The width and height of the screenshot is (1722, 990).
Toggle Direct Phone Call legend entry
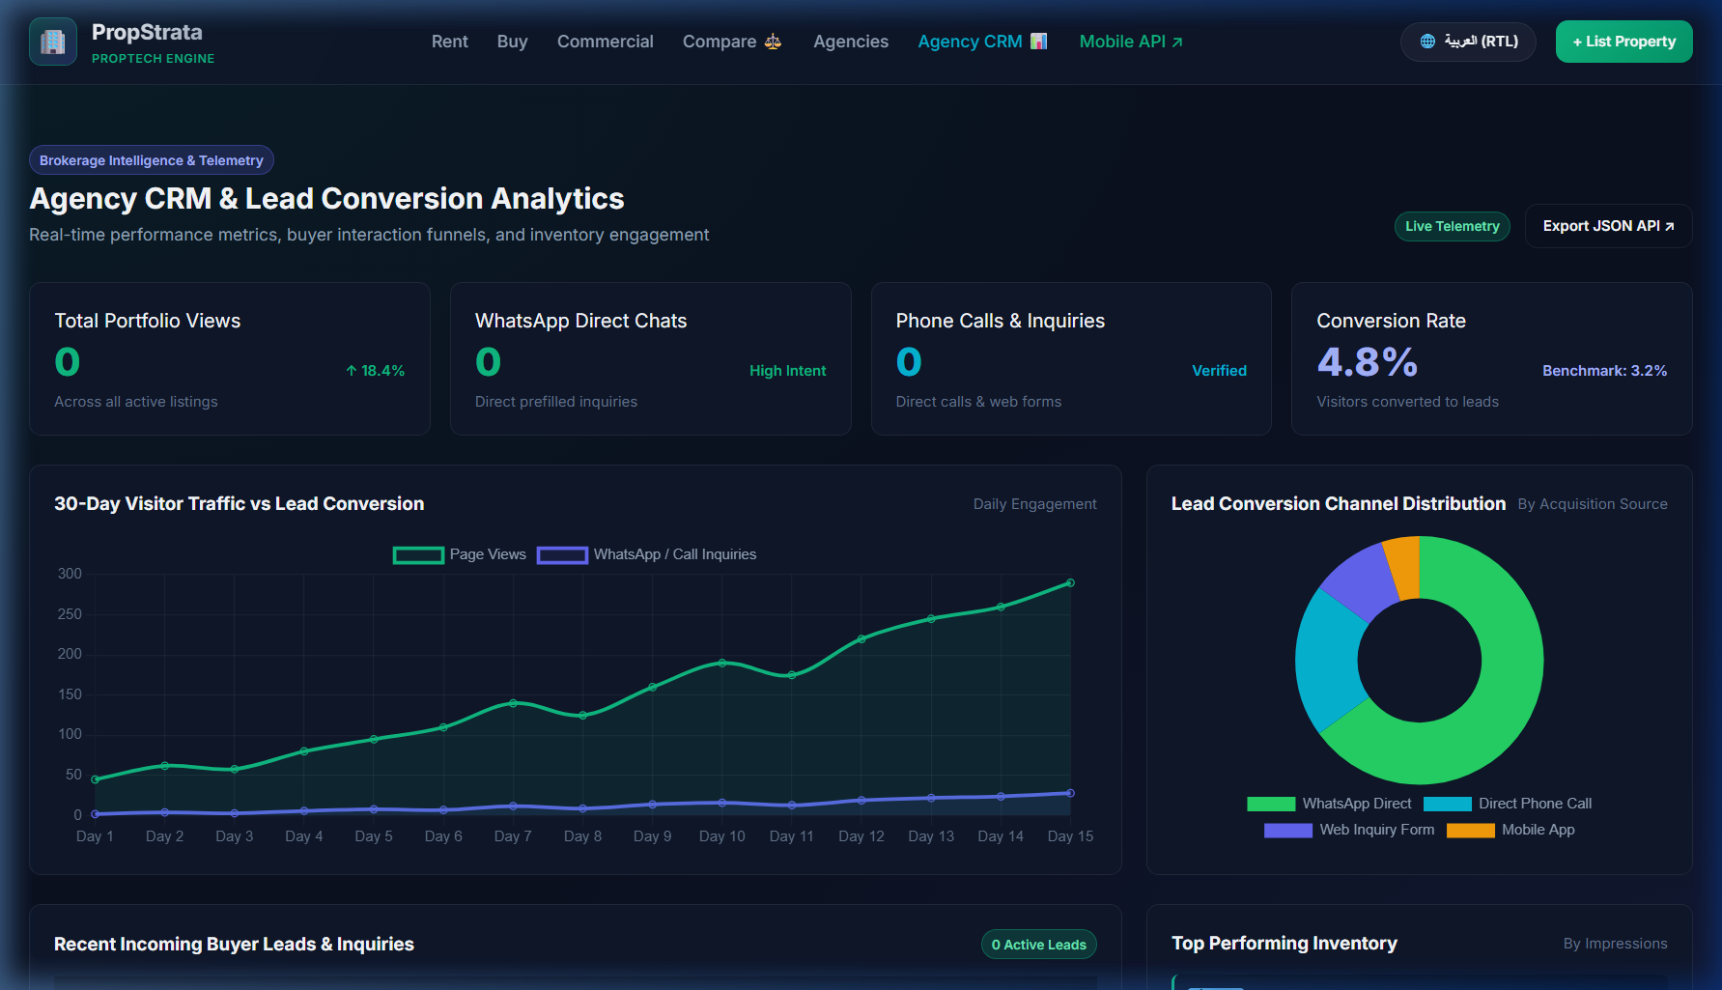coord(1507,804)
